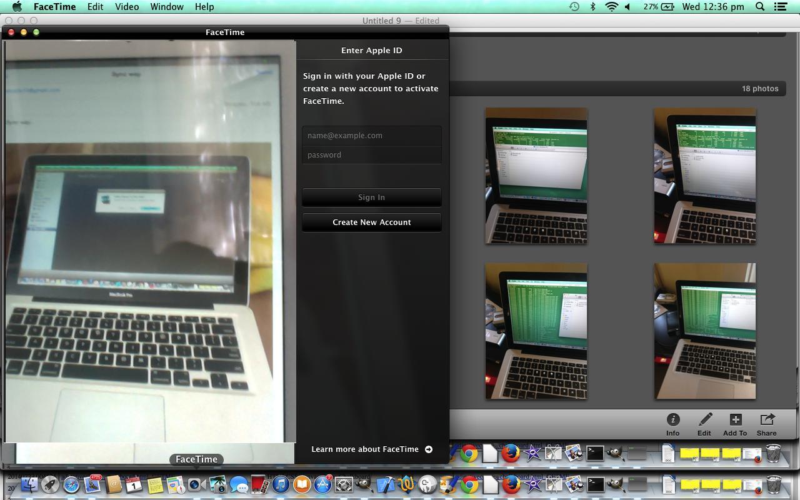800x500 pixels.
Task: Launch Xcode from the Dock
Action: click(x=386, y=485)
